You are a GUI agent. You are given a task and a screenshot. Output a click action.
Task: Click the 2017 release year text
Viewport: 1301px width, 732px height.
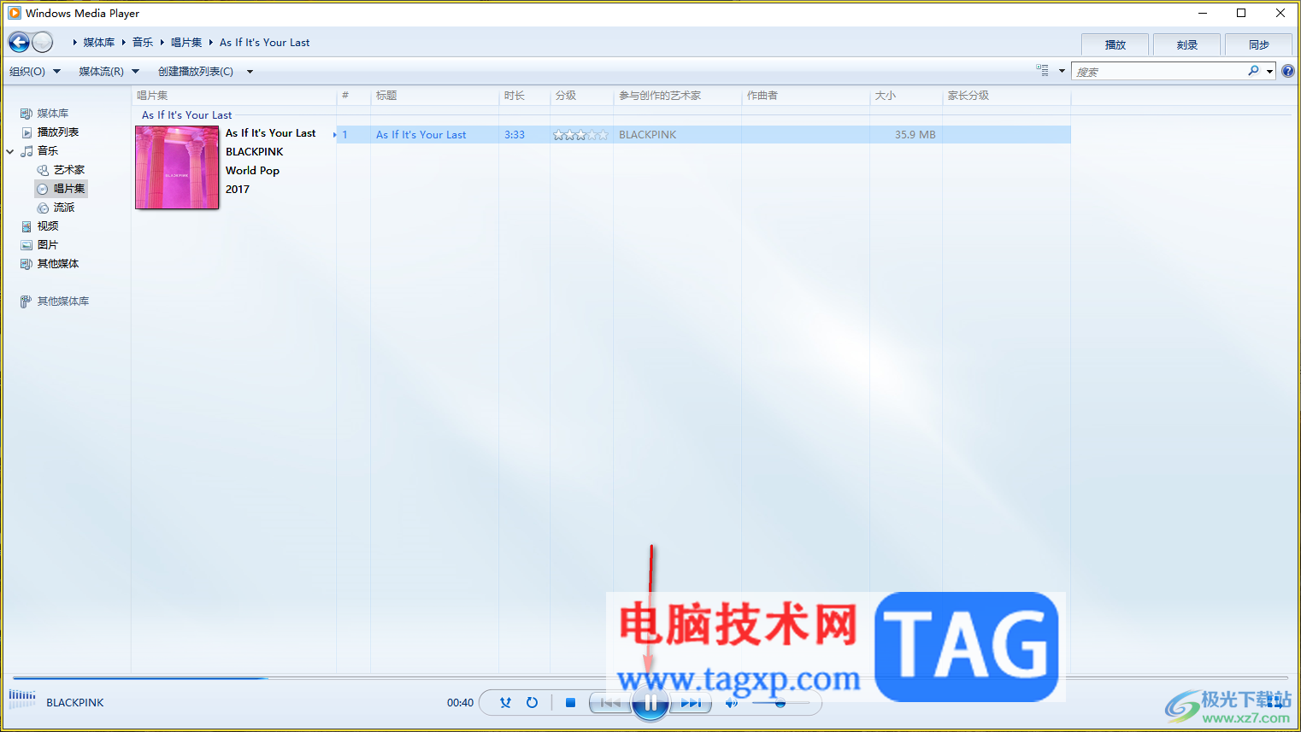pos(238,189)
